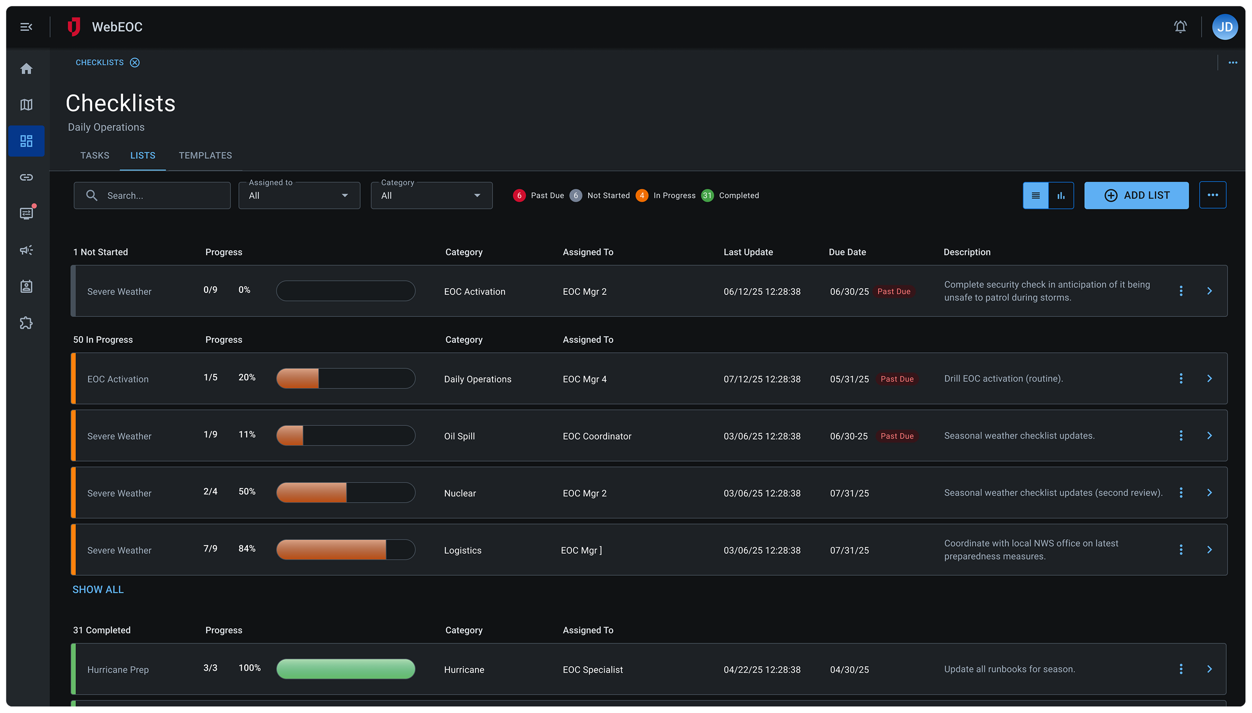Screen dimensions: 1252x713
Task: Collapse the sidebar with the top-left icon
Action: (x=26, y=27)
